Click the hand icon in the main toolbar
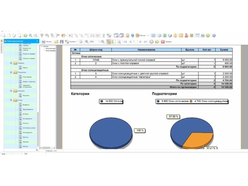The height and width of the screenshot is (186, 248). click(x=175, y=35)
